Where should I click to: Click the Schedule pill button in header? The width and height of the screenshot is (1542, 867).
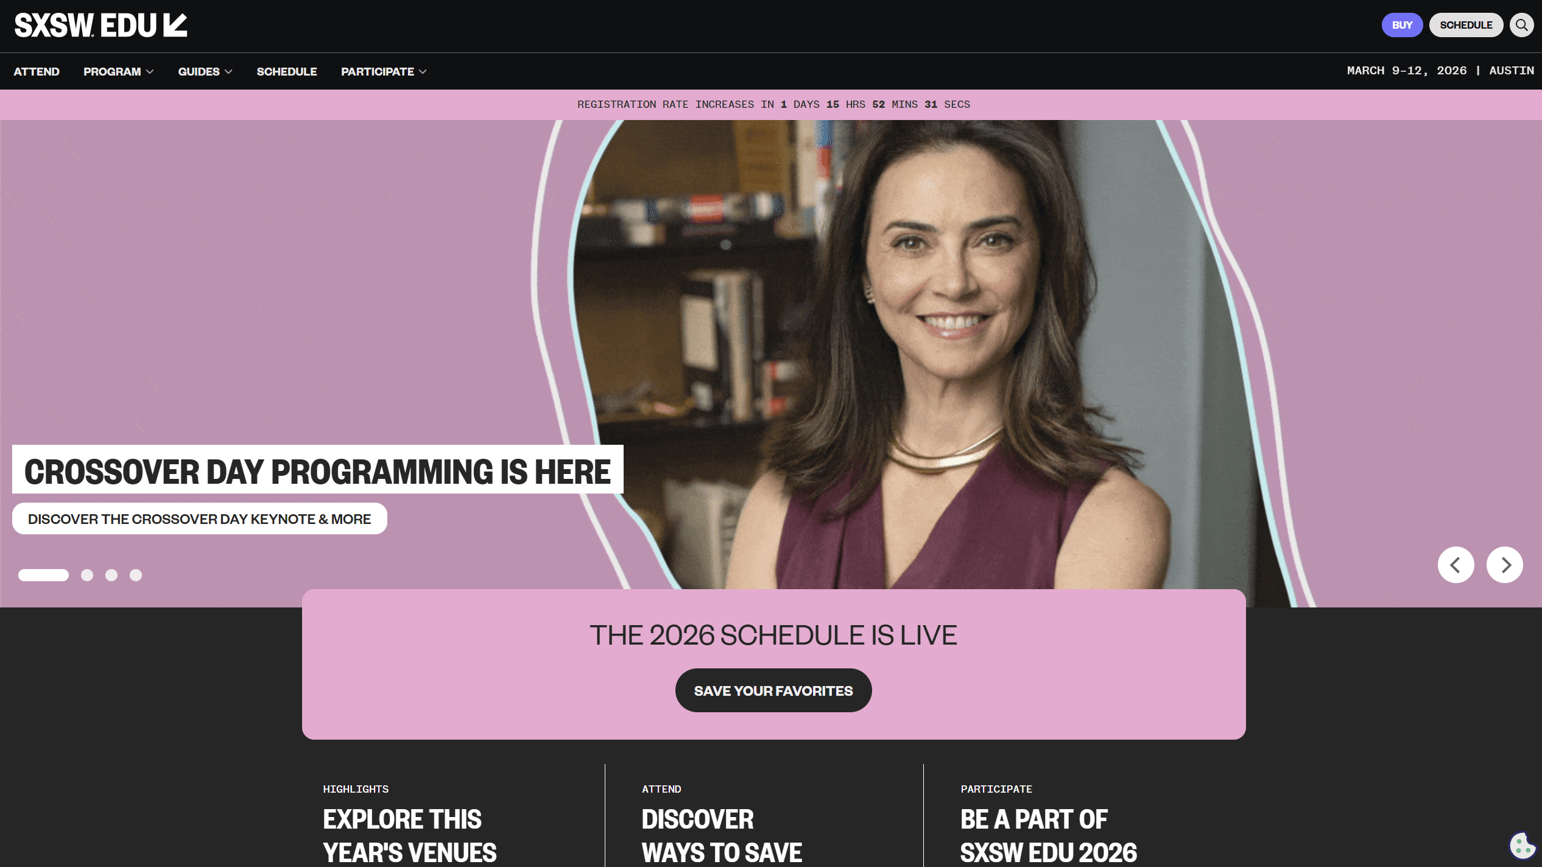1466,25
